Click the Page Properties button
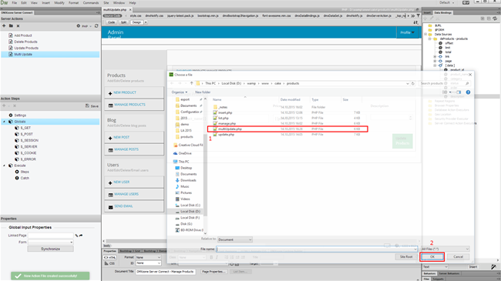The height and width of the screenshot is (281, 501). 214,272
